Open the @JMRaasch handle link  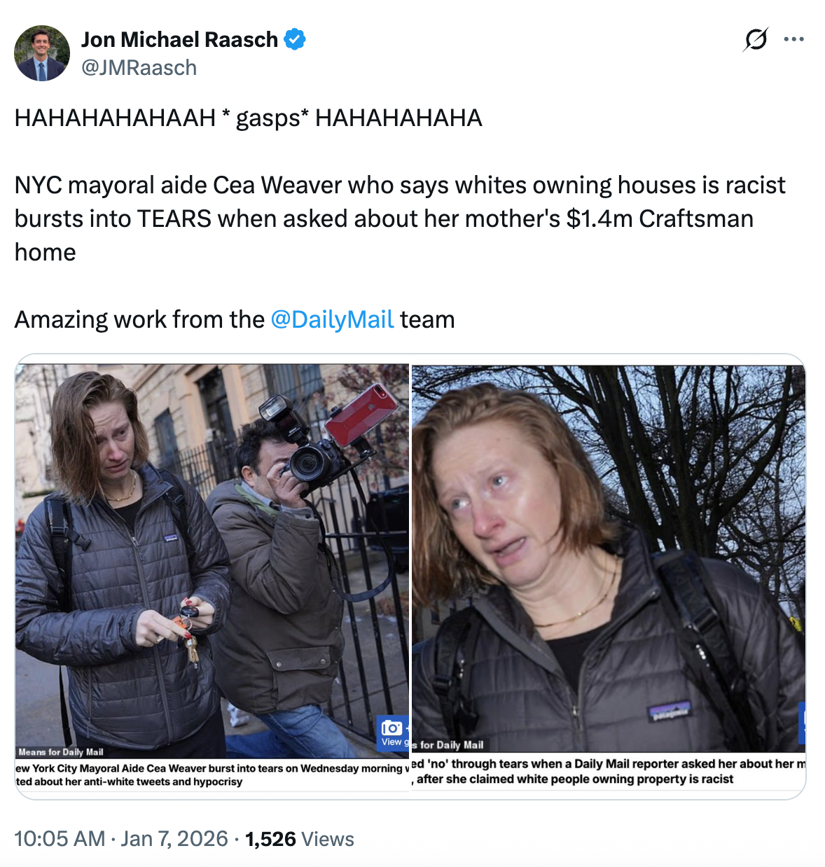coord(139,67)
